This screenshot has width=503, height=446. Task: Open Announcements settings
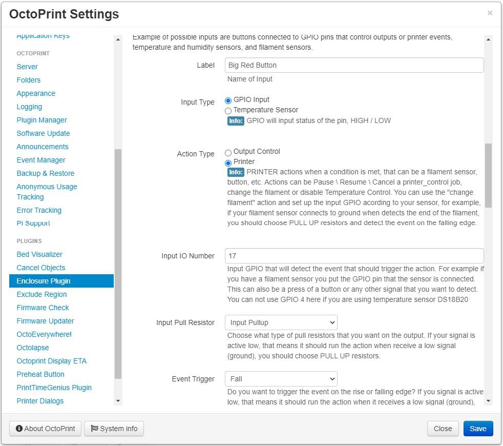click(43, 147)
